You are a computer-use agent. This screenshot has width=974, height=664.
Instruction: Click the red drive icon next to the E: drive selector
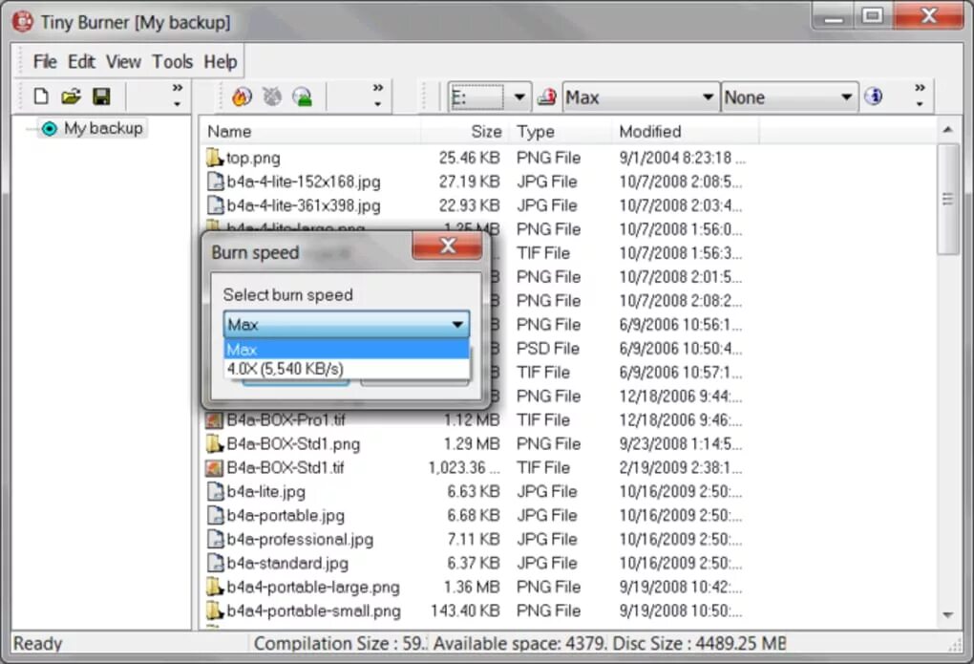(546, 96)
